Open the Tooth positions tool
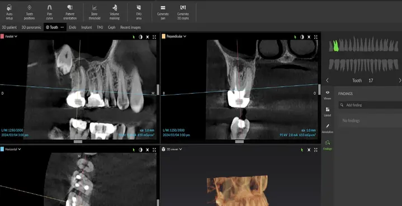This screenshot has height=206, width=402. pyautogui.click(x=29, y=12)
